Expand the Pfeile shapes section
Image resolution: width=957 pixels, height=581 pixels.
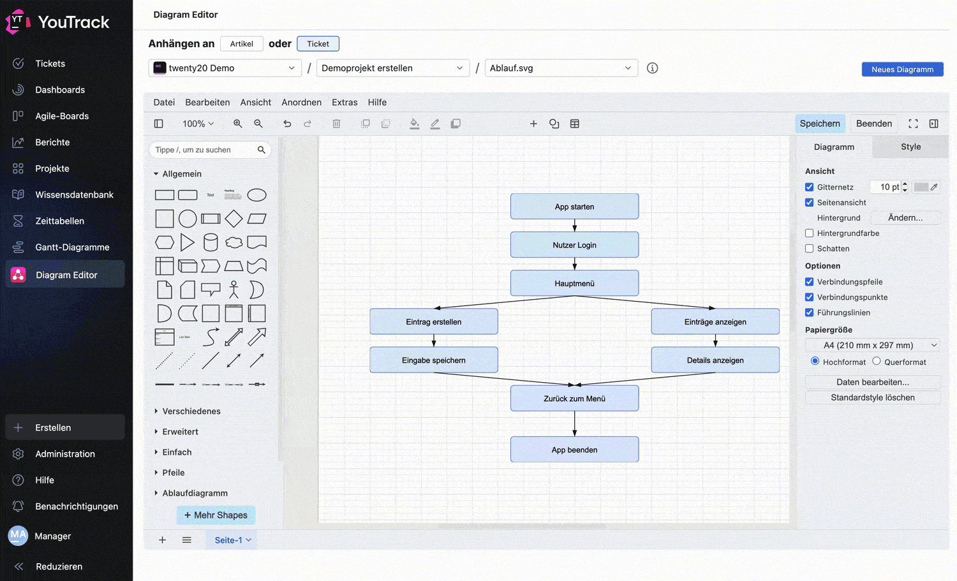point(170,473)
